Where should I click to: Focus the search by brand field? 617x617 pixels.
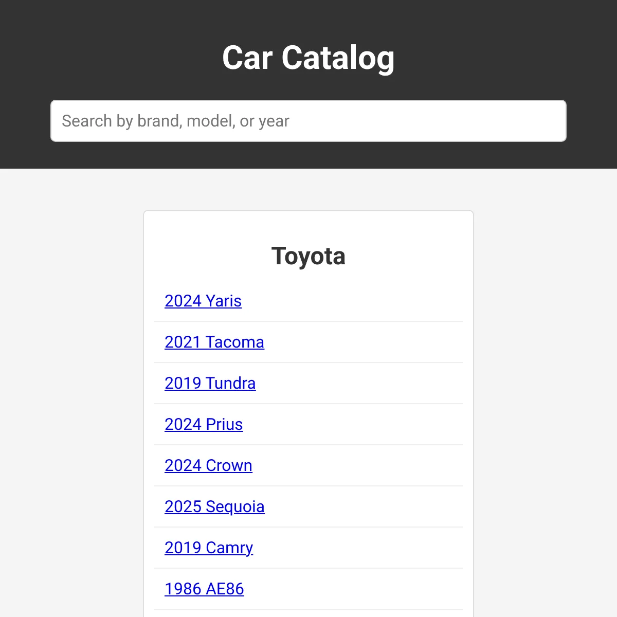coord(308,121)
